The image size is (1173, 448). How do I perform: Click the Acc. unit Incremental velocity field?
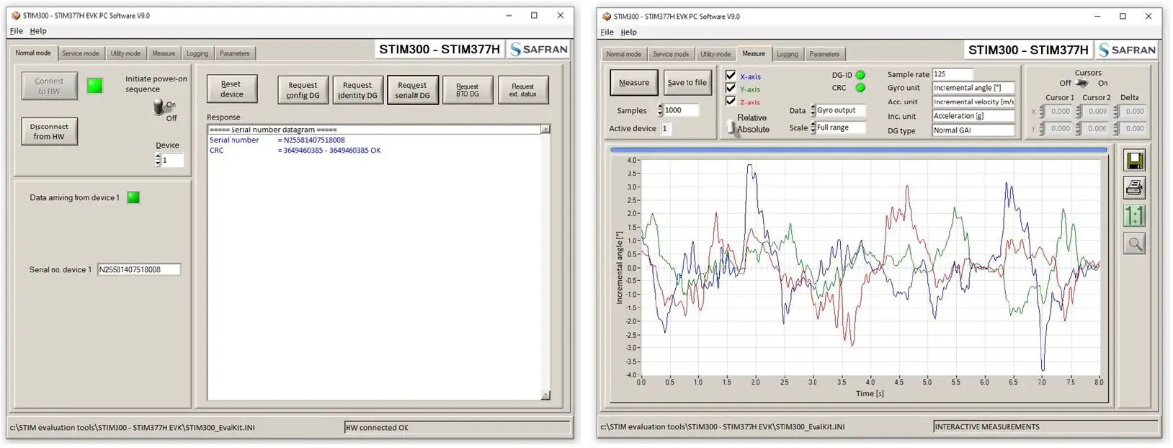pos(973,102)
